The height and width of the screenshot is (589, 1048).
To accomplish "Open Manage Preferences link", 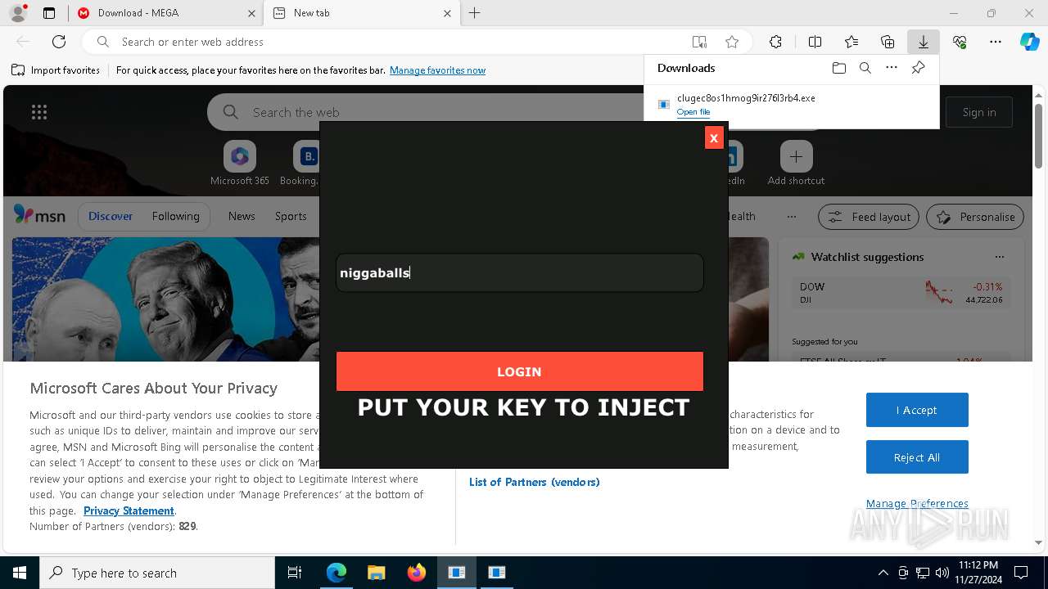I will [917, 503].
